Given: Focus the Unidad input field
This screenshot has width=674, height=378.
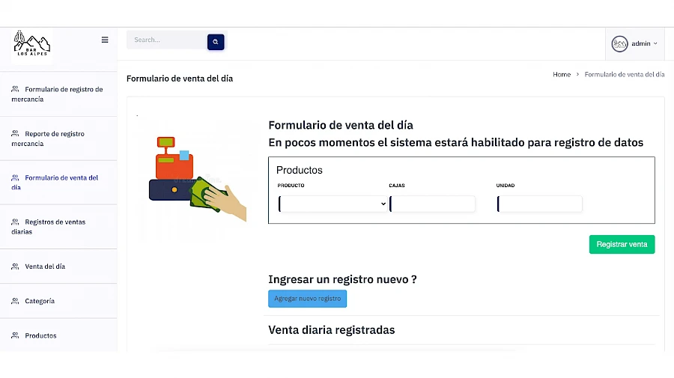Looking at the screenshot, I should point(539,204).
